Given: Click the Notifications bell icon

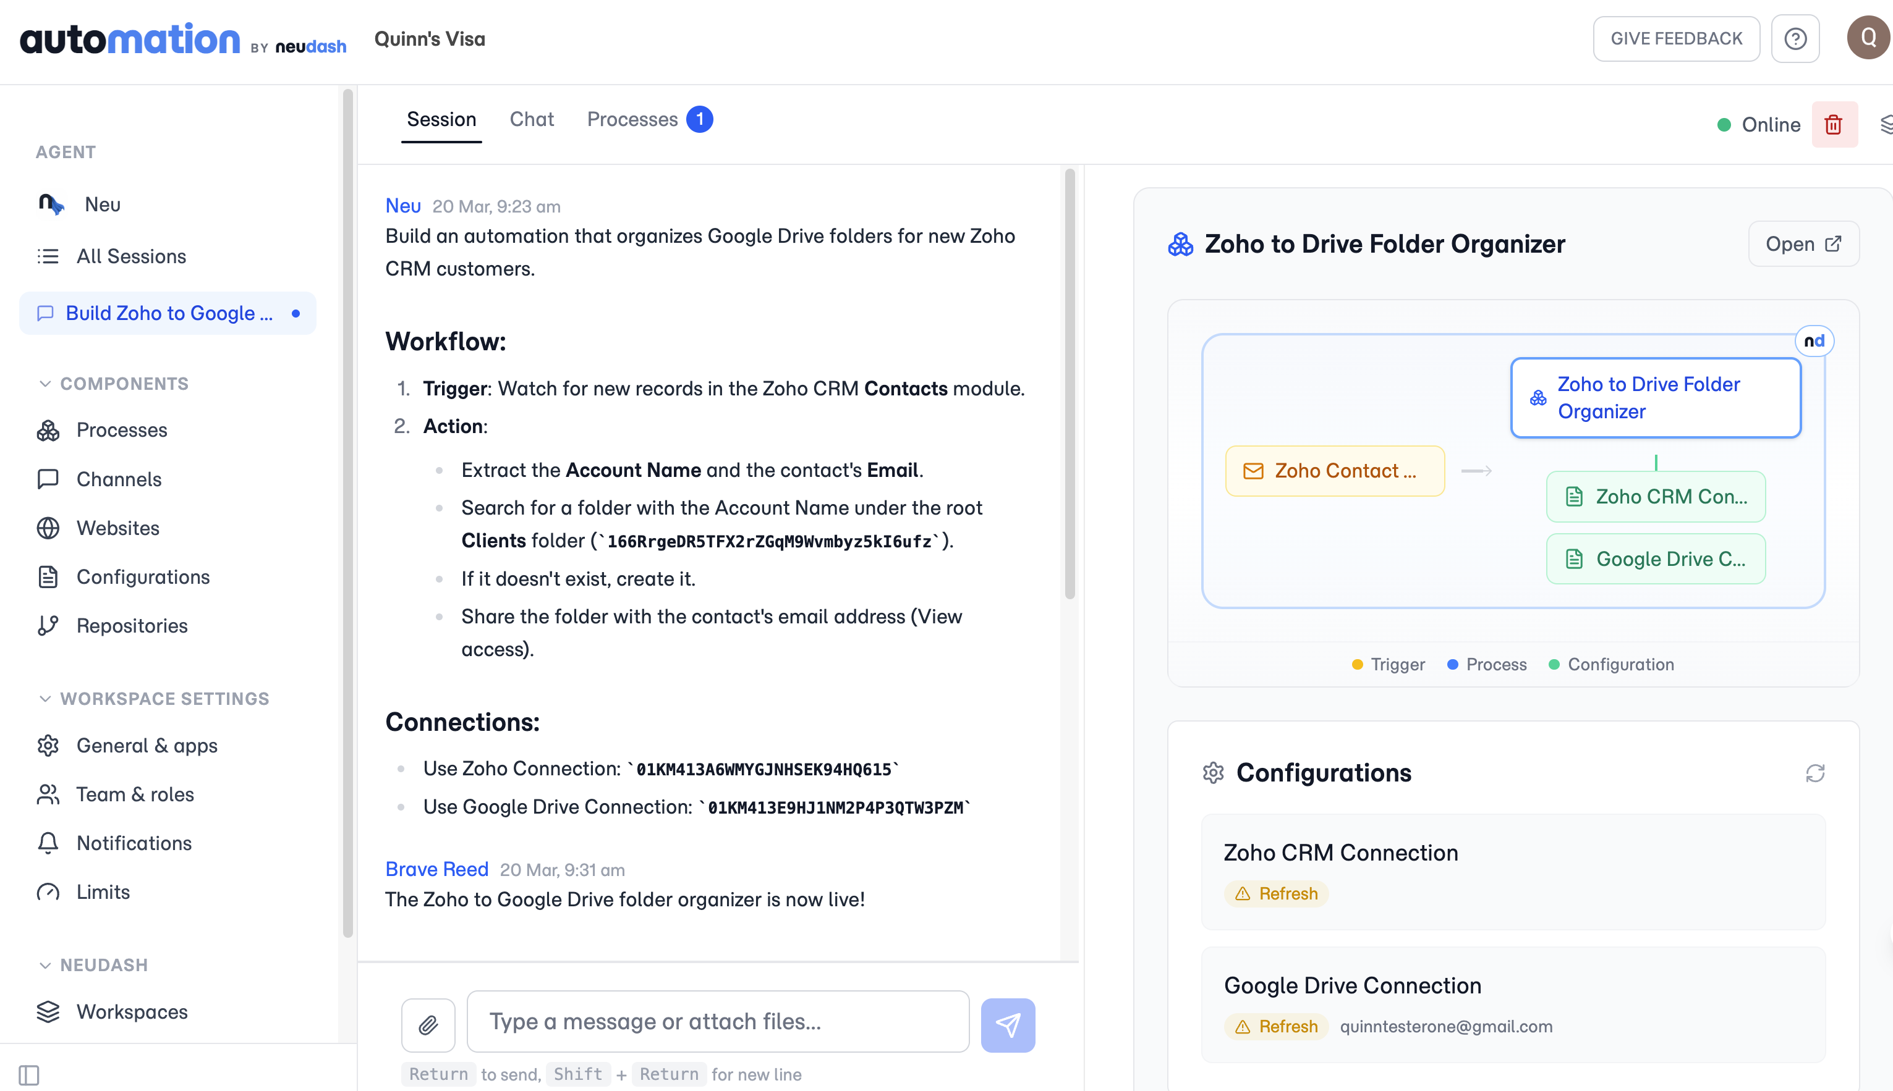Looking at the screenshot, I should coord(48,843).
